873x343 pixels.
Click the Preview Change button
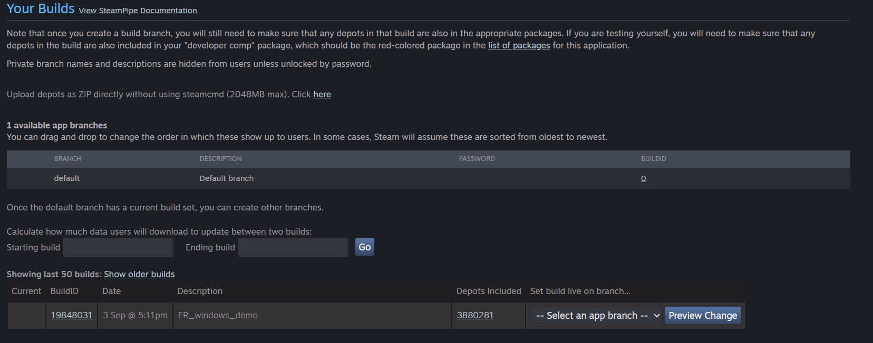tap(703, 316)
